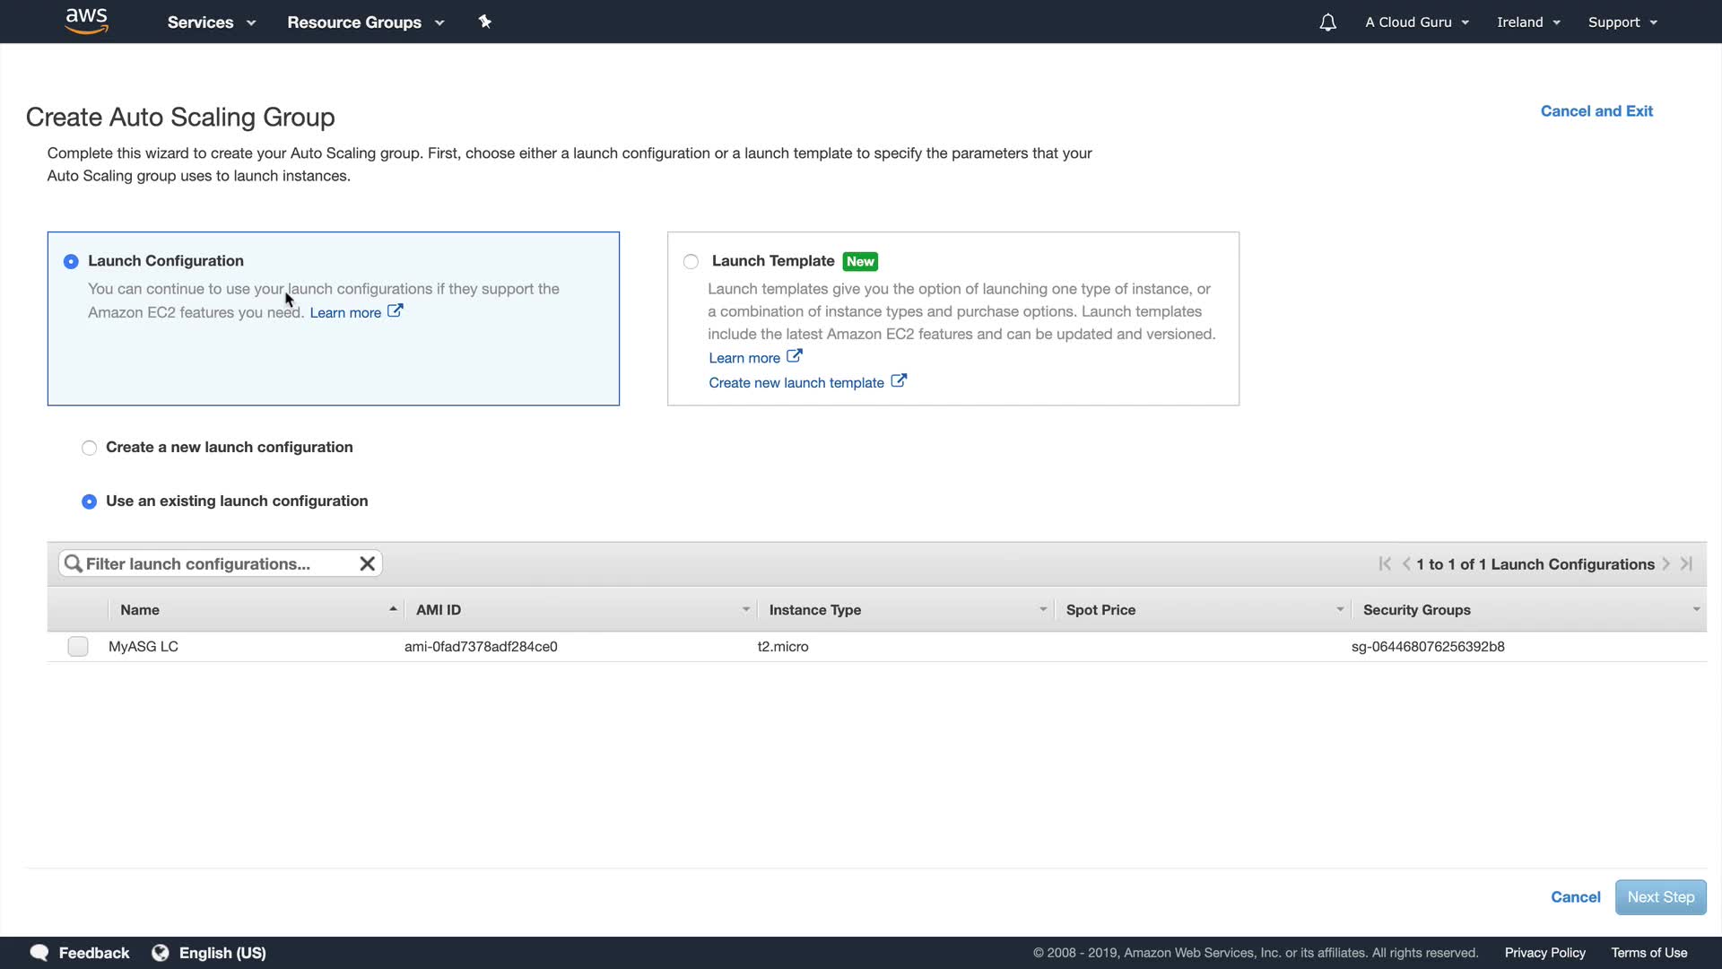Screen dimensions: 1722x969
Task: Sort by the Name column header
Action: click(140, 610)
